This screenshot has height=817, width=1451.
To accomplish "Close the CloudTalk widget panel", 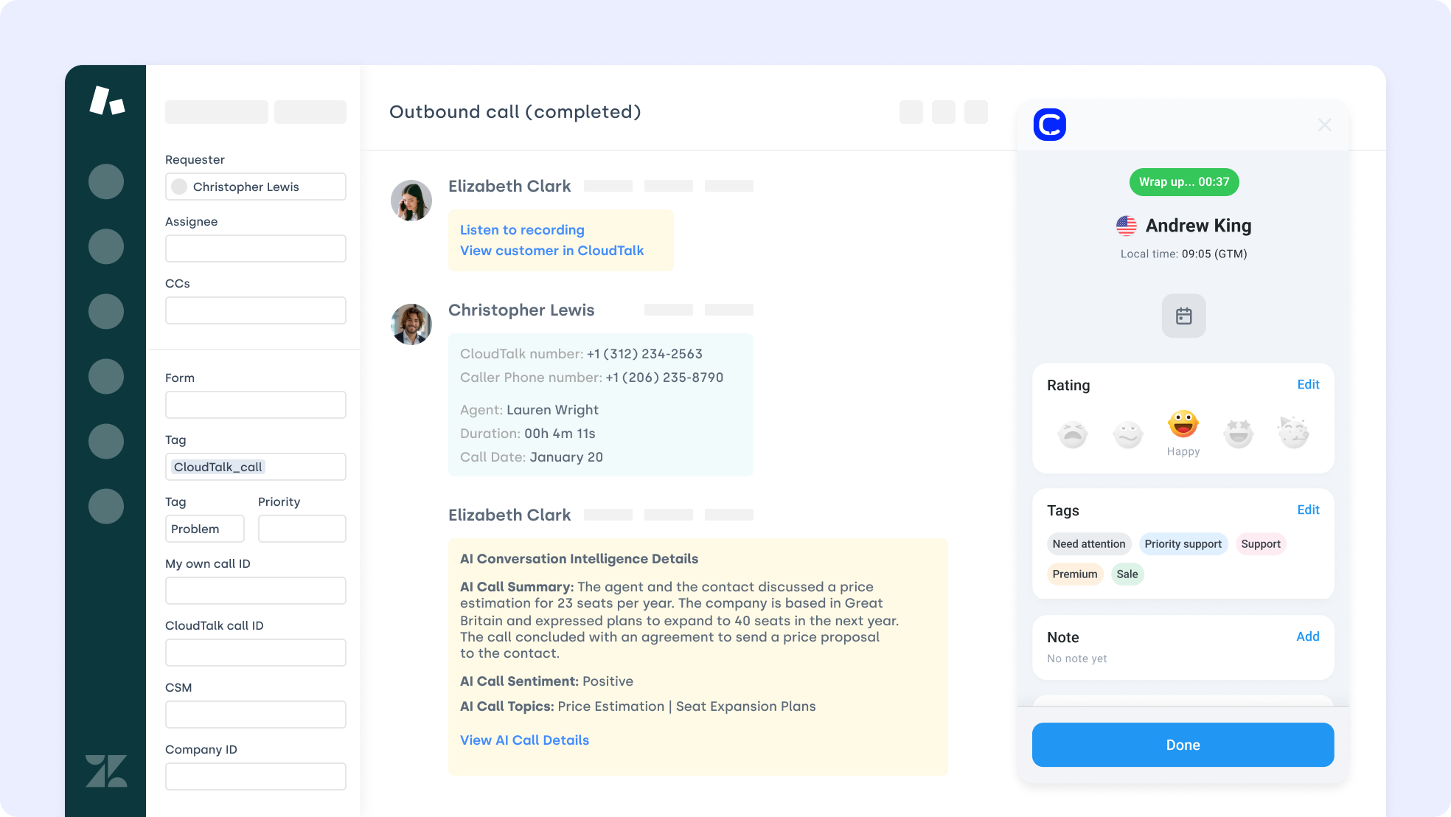I will tap(1324, 125).
